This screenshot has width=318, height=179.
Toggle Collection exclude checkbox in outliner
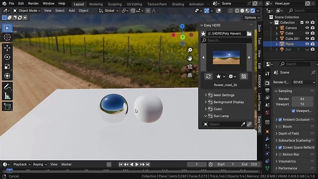click(302, 22)
